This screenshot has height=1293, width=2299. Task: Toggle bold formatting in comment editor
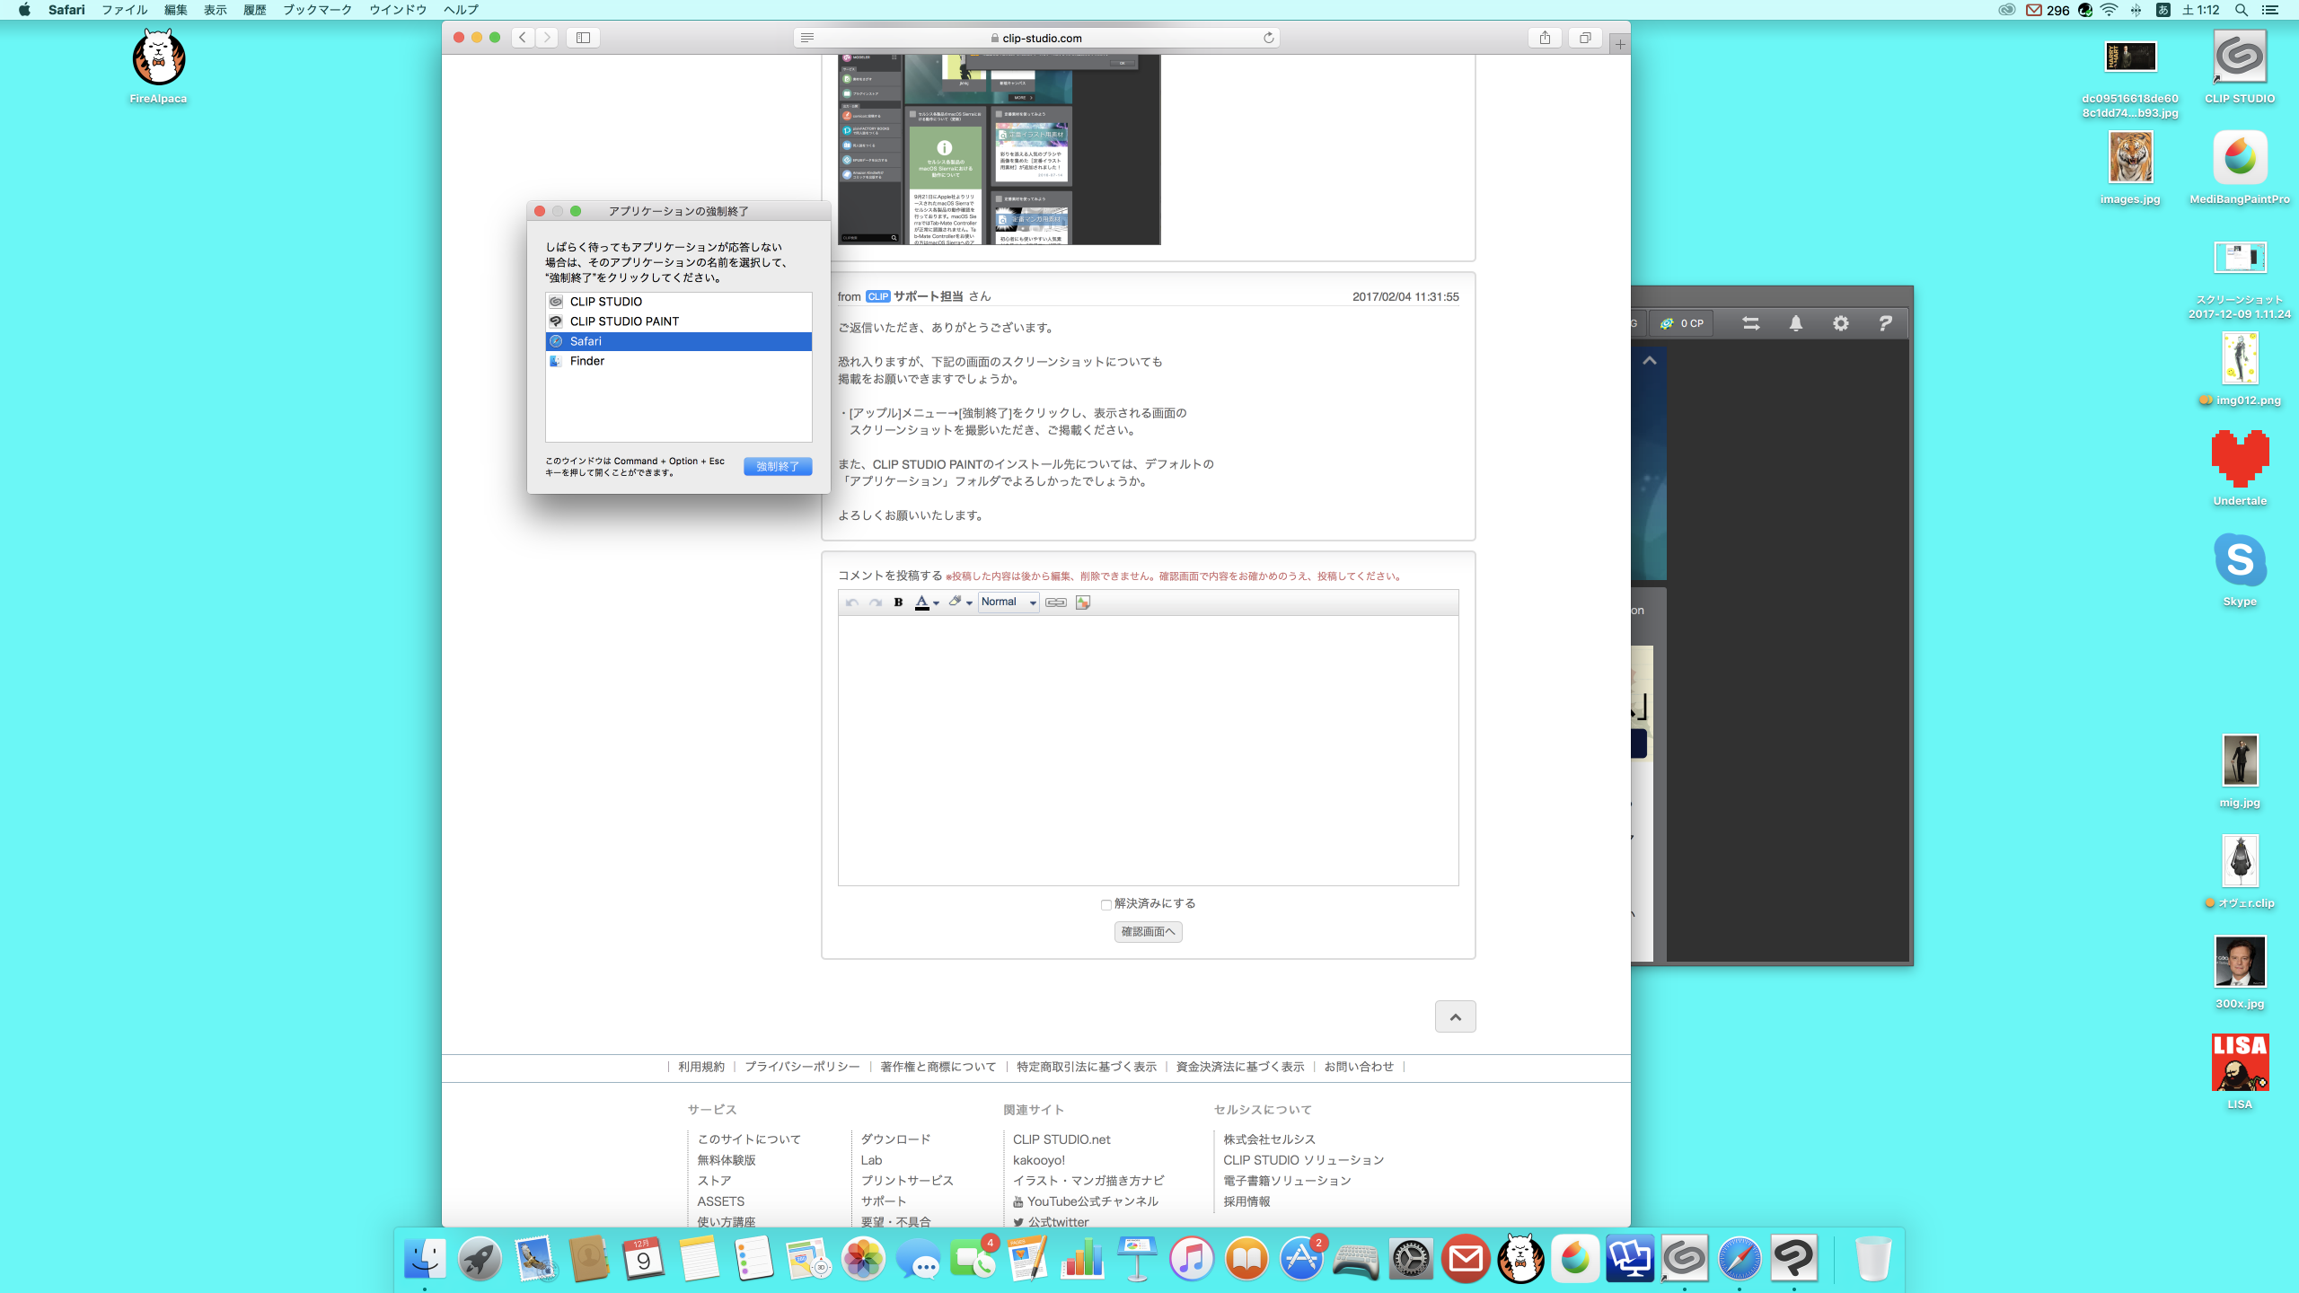click(x=898, y=603)
